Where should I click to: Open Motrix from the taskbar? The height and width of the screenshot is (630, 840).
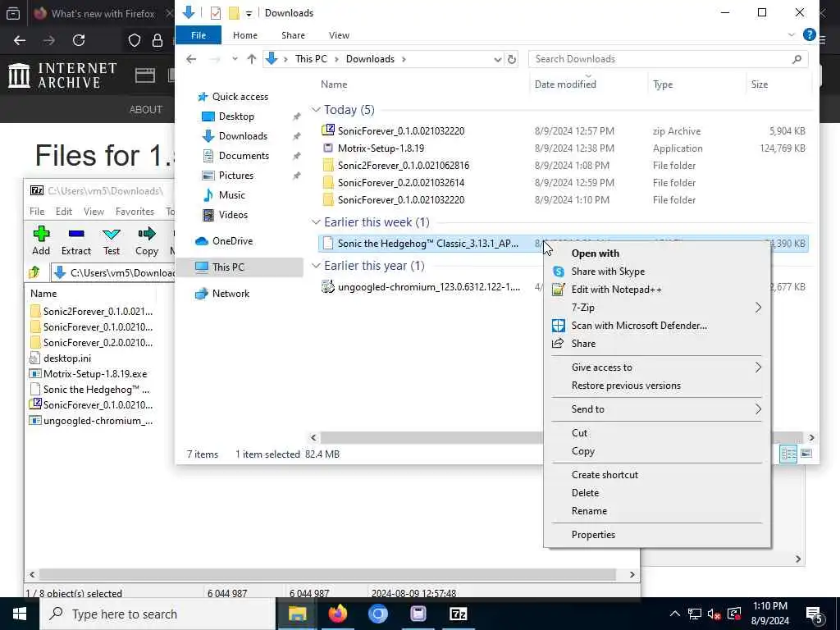pyautogui.click(x=418, y=614)
